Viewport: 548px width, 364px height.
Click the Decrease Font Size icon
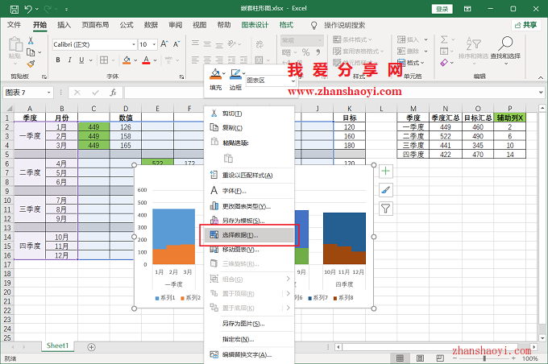click(176, 44)
